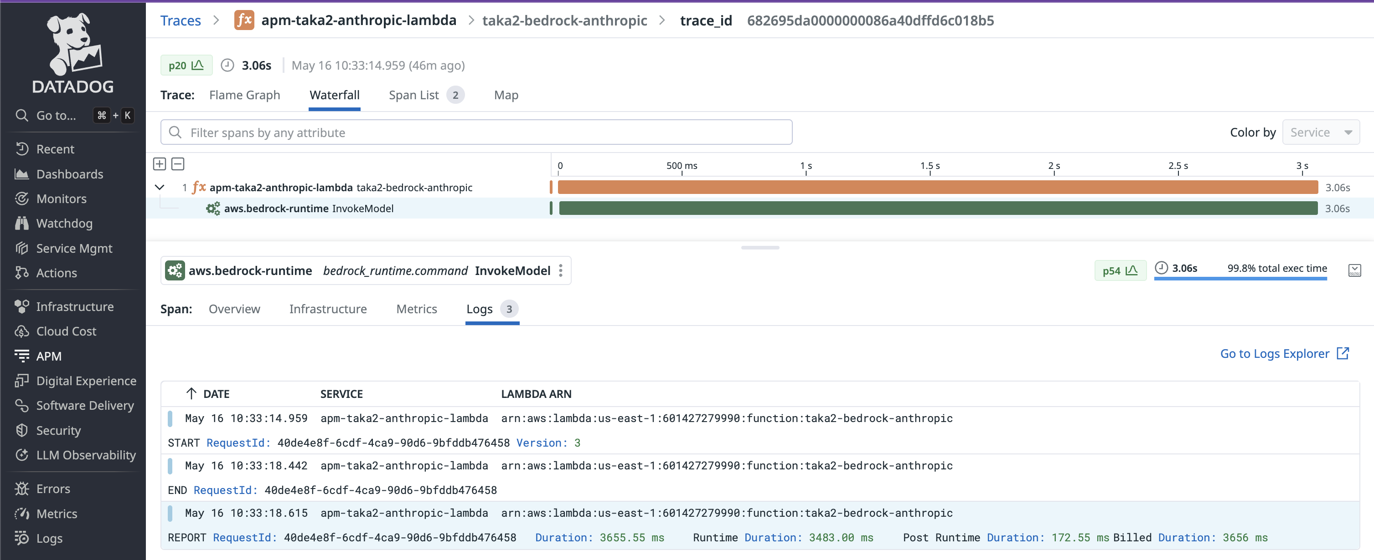Screen dimensions: 1374x560
Task: Collapse the apm-taka2-anthropic-lambda span row chevron
Action: [x=160, y=187]
